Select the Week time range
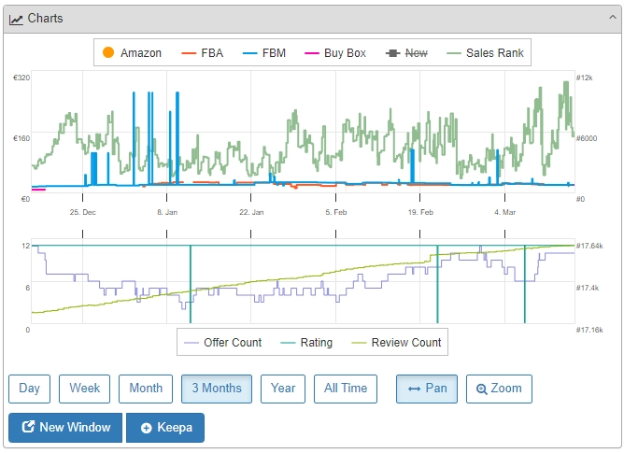The image size is (624, 453). pos(84,389)
